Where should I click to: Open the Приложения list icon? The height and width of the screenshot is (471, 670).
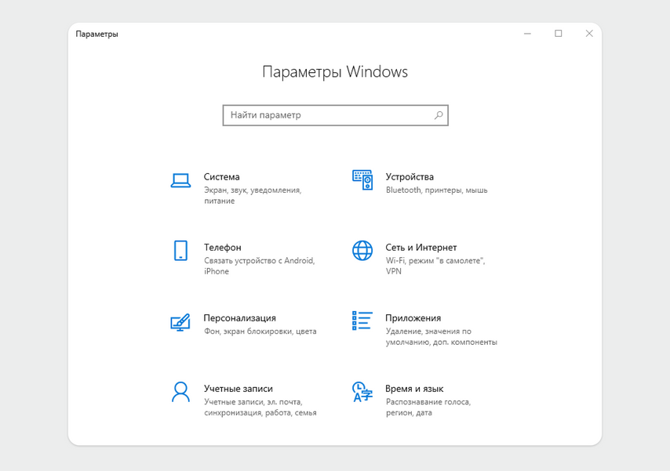pos(362,321)
